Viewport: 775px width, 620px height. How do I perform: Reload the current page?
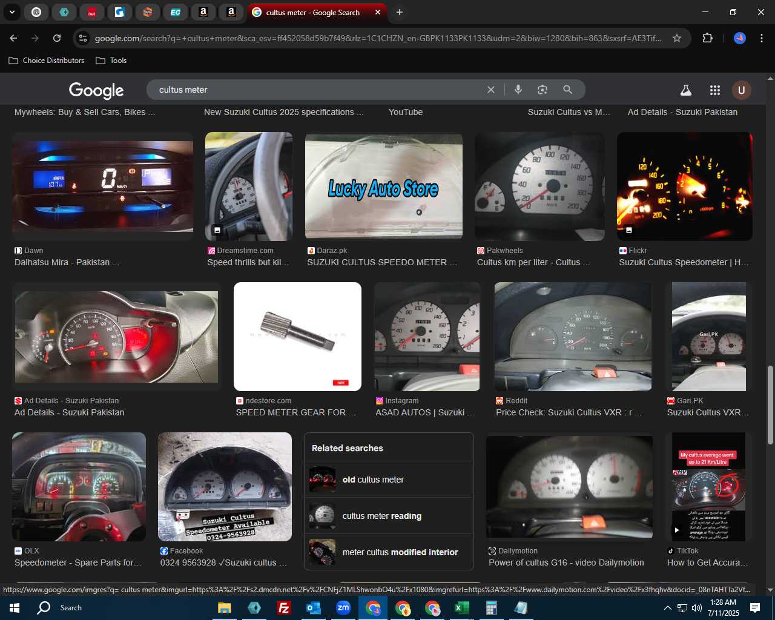57,38
